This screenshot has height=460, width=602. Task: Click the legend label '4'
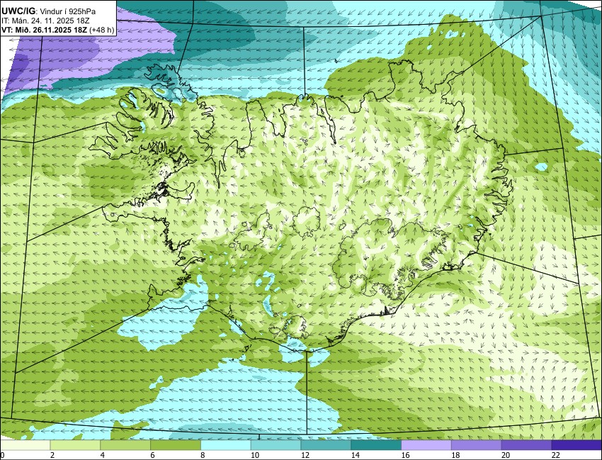(x=102, y=455)
